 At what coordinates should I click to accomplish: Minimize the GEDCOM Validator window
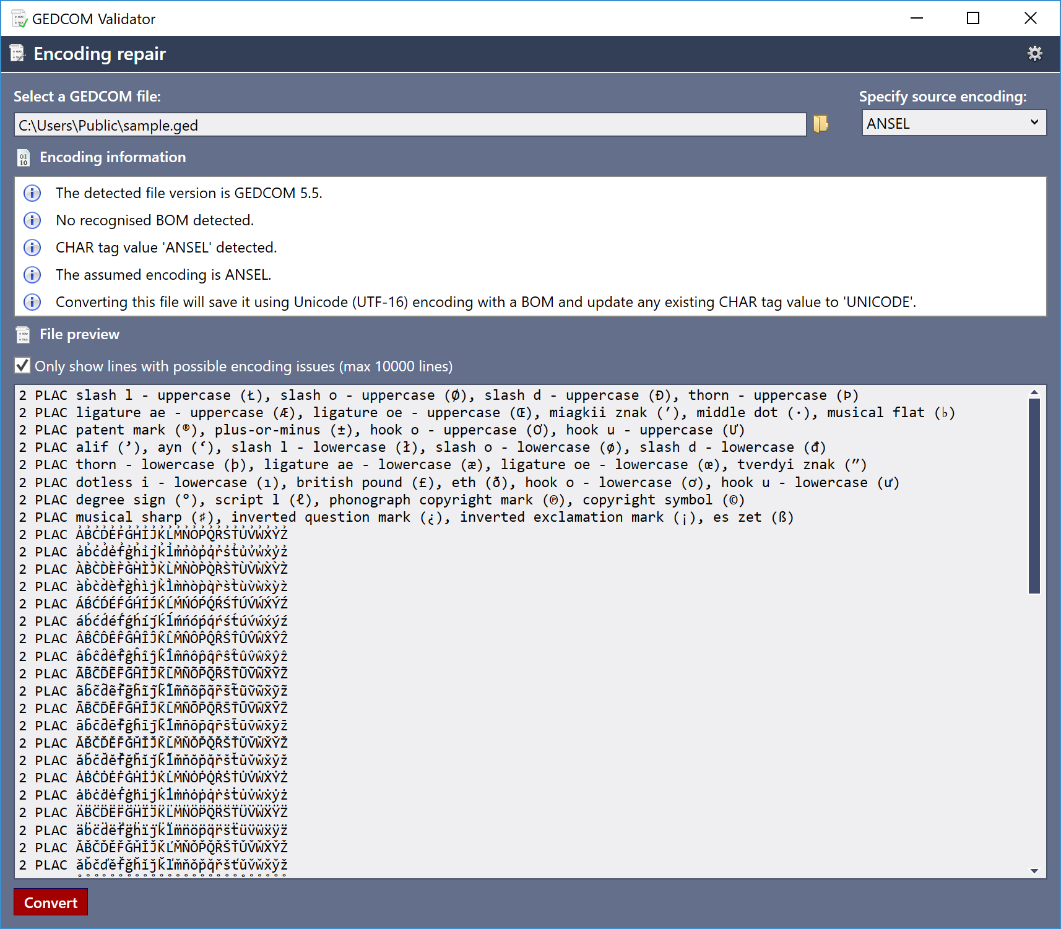[x=917, y=18]
